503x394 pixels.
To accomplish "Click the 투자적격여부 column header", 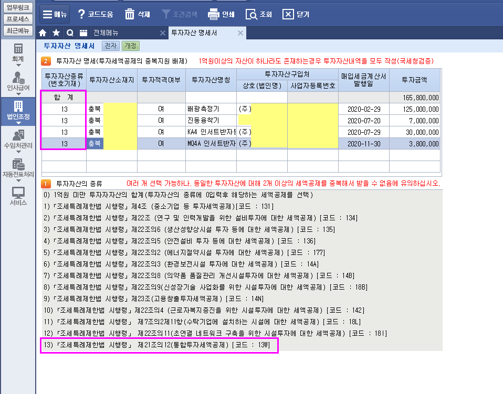I will click(161, 80).
